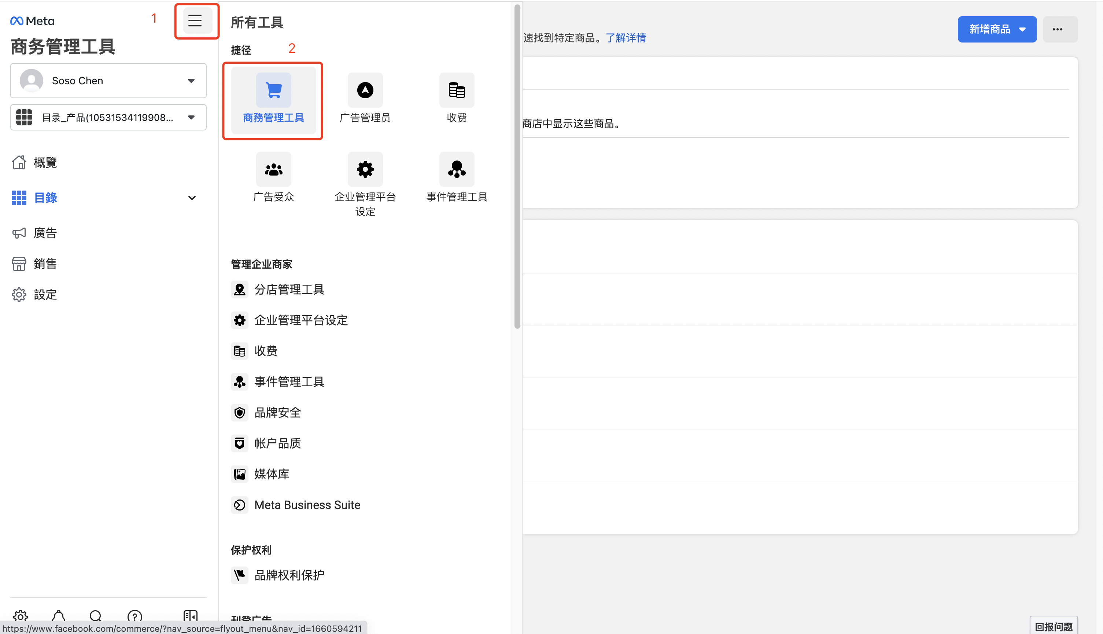Click the hamburger menu icon

(195, 21)
